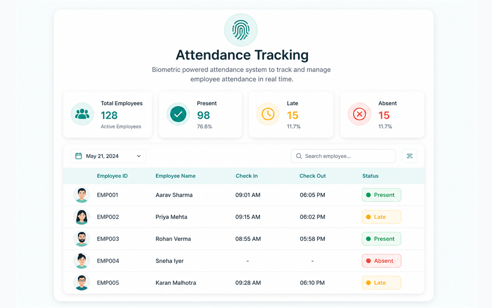Sort by Status column header
This screenshot has height=308, width=492.
370,176
